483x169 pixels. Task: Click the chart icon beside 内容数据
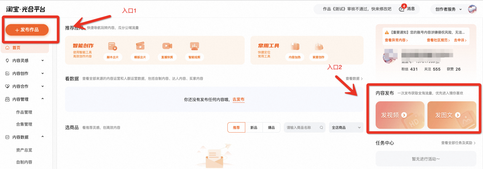[7, 137]
